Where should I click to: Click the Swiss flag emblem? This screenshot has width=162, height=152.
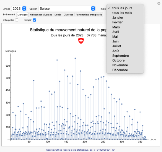81,41
